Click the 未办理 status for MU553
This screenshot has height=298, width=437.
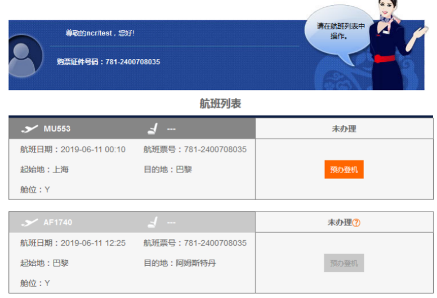click(x=344, y=129)
